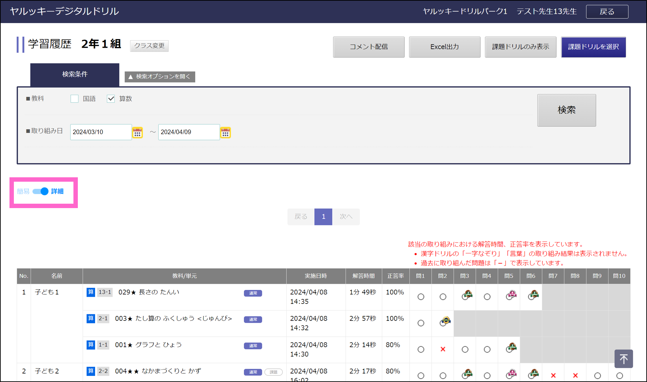Open the クラス変更 class selector
The image size is (647, 382).
tap(149, 46)
